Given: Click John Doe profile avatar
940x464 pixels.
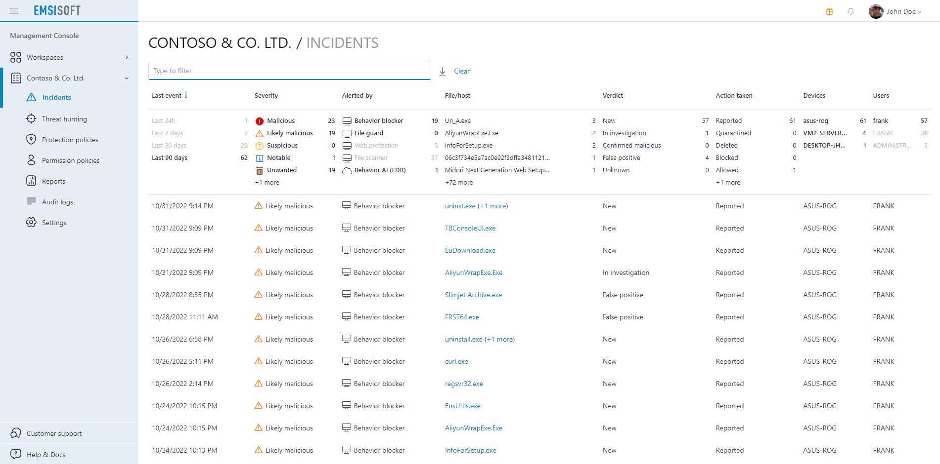Looking at the screenshot, I should (876, 11).
